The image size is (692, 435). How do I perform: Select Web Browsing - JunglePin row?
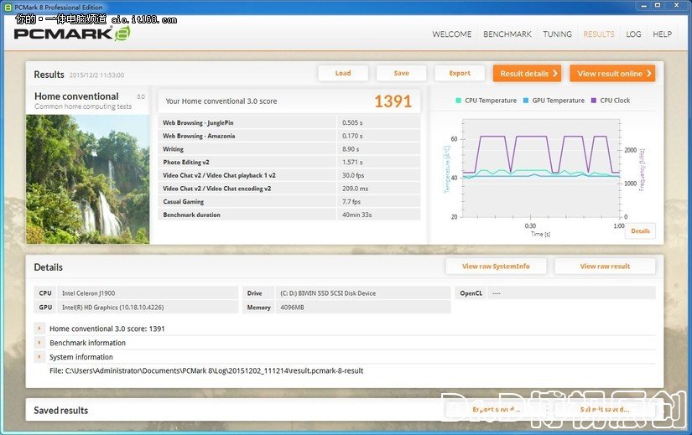[x=289, y=122]
